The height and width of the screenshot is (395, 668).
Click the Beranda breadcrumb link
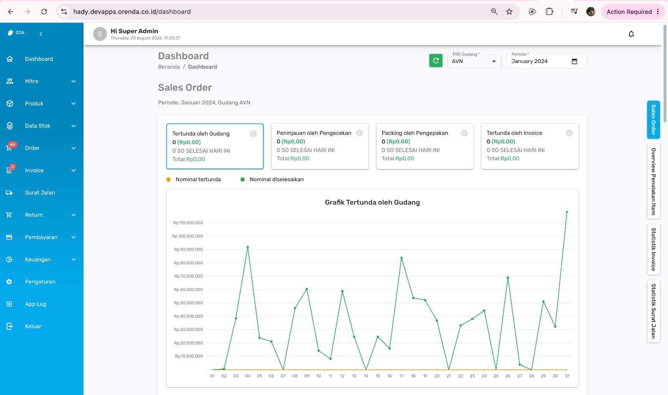169,67
